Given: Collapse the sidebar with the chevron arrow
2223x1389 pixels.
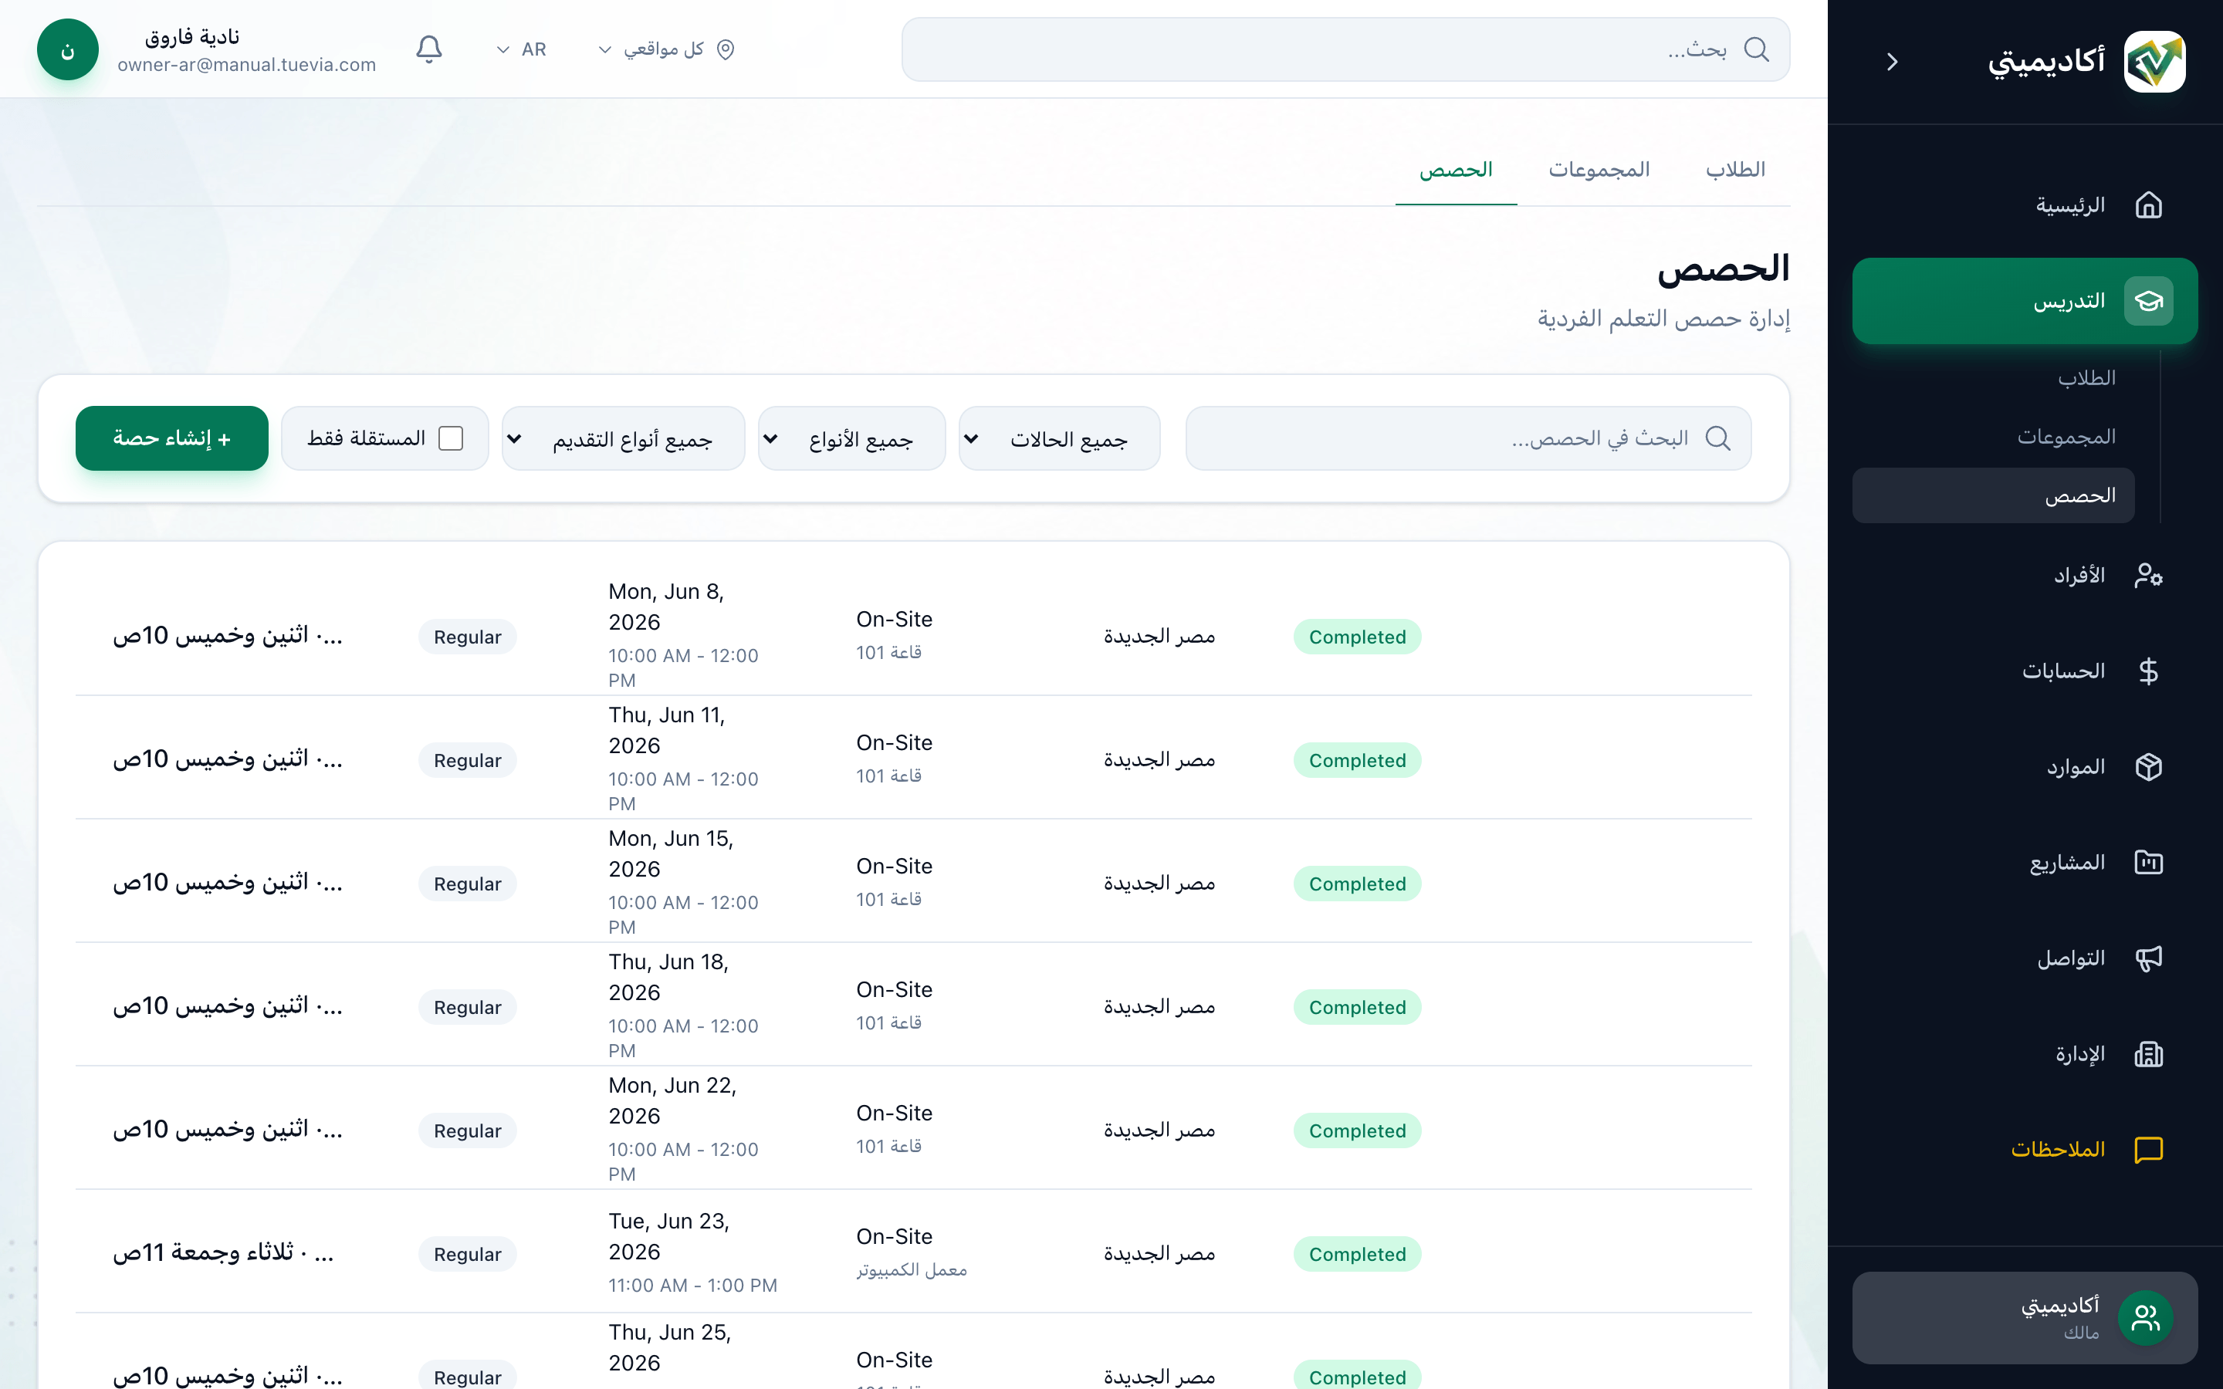Looking at the screenshot, I should pyautogui.click(x=1891, y=62).
